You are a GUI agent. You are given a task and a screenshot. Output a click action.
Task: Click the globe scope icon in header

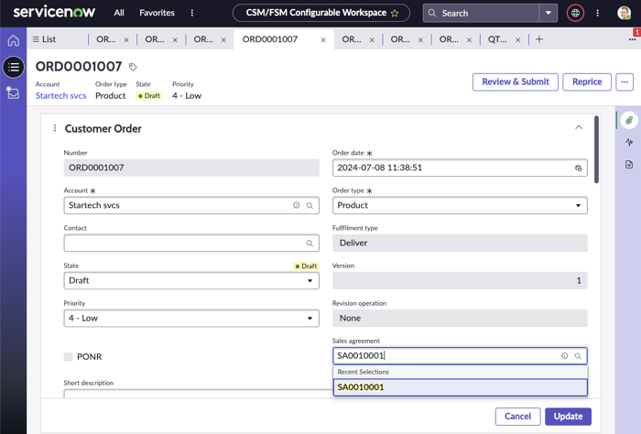coord(575,13)
